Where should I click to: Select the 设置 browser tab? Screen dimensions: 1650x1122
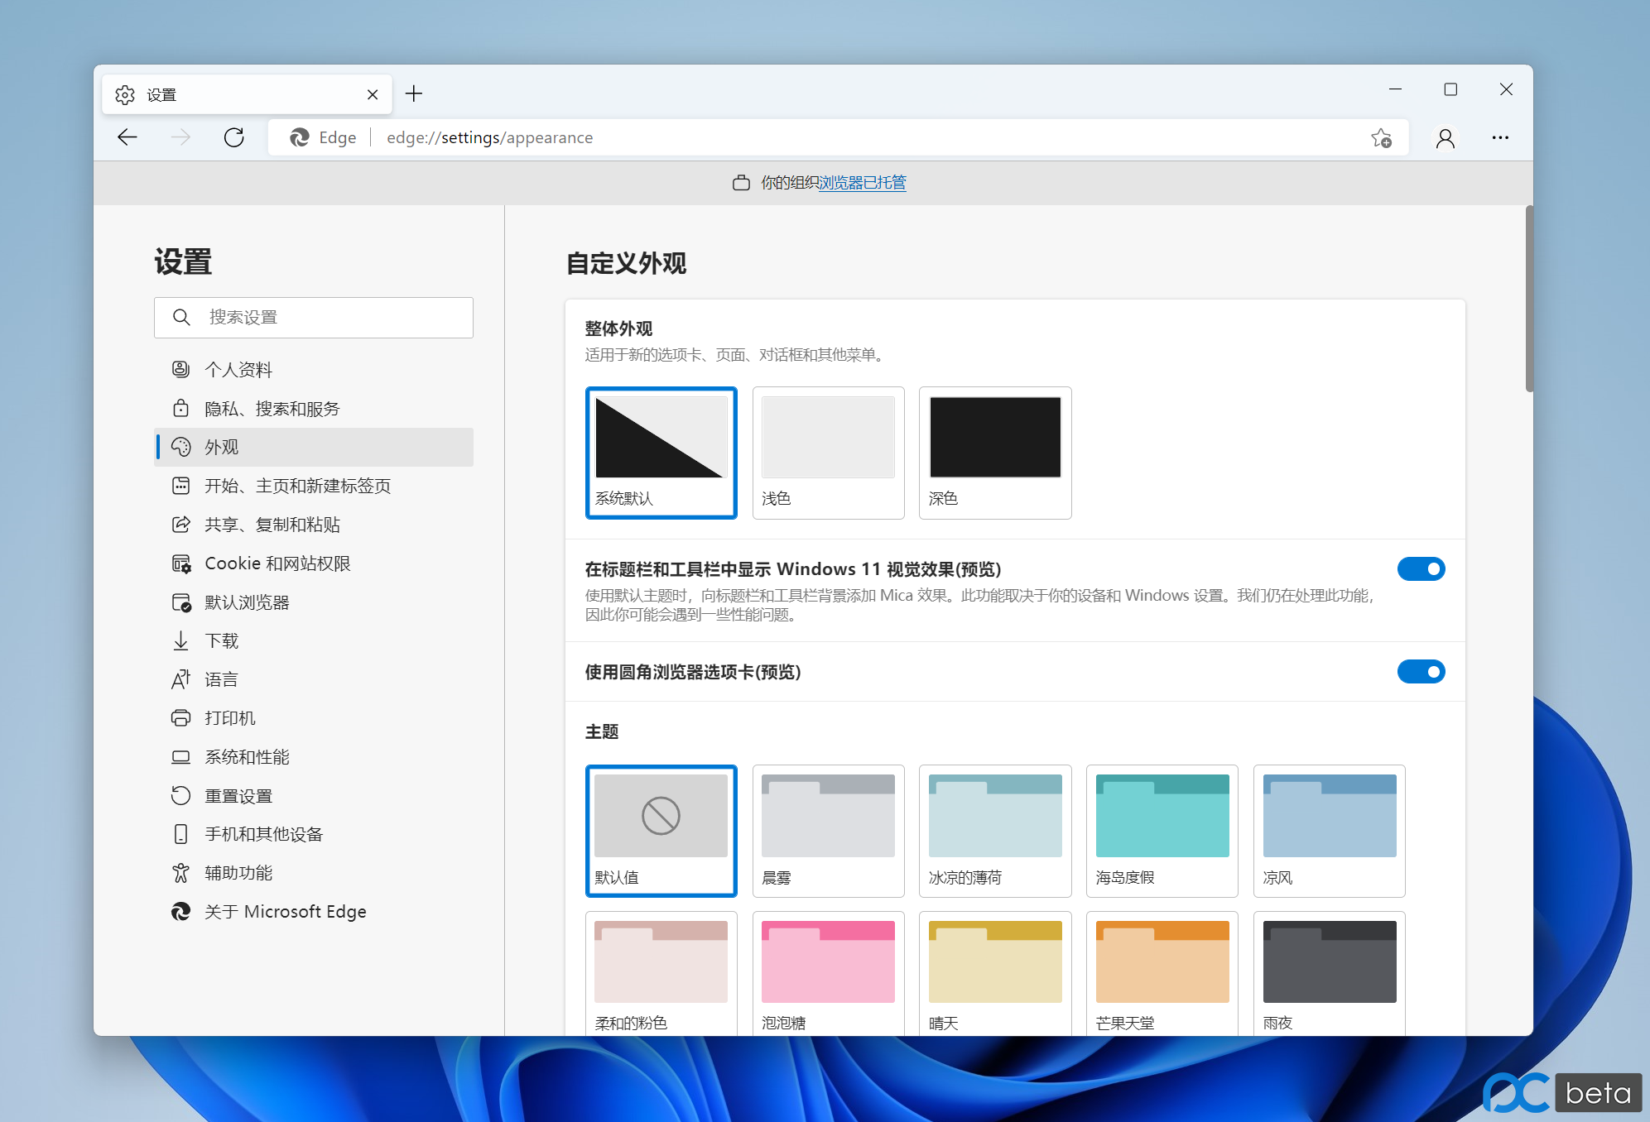(247, 94)
